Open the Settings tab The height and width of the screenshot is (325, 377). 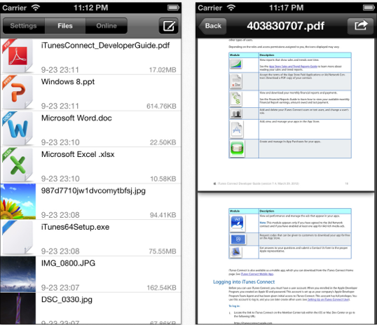[x=24, y=26]
